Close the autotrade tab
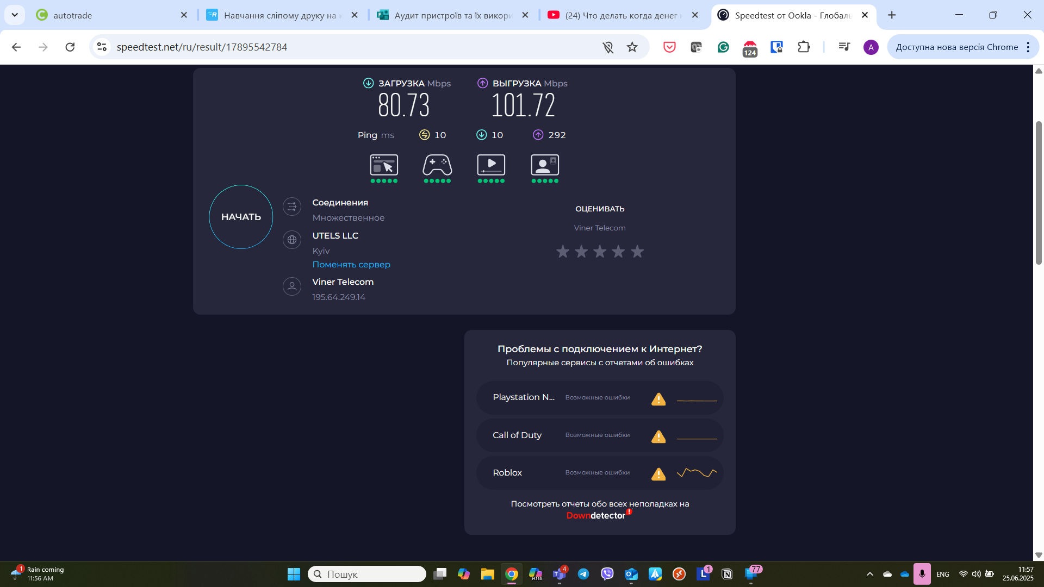Image resolution: width=1044 pixels, height=587 pixels. pos(184,15)
